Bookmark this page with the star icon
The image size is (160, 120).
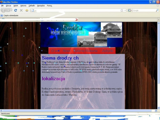click(x=122, y=10)
